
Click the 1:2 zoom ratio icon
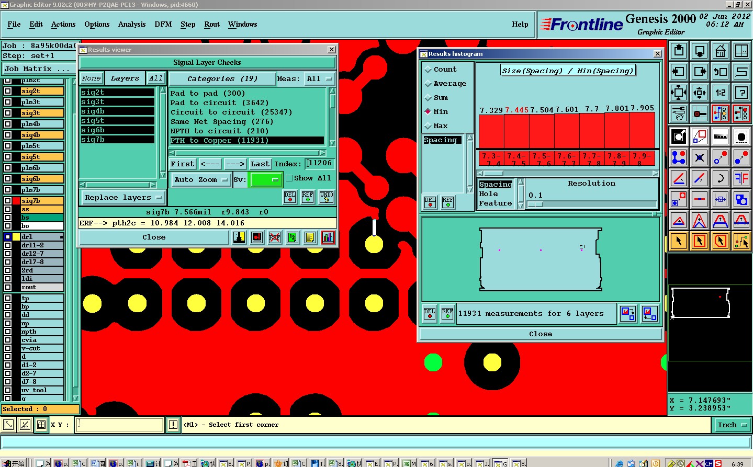(x=721, y=93)
